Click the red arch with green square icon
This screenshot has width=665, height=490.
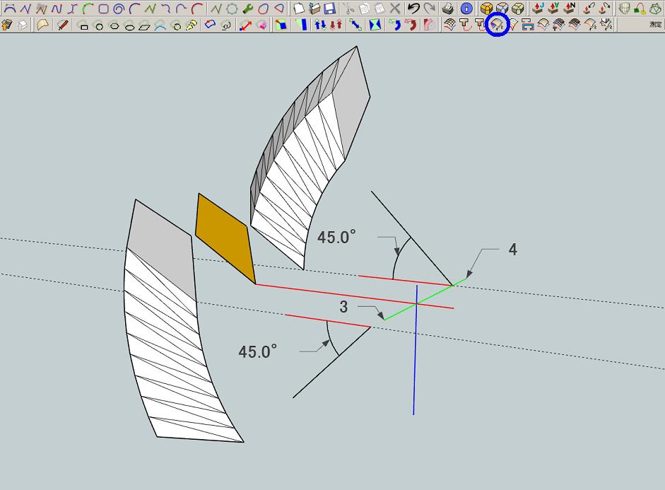click(x=640, y=8)
